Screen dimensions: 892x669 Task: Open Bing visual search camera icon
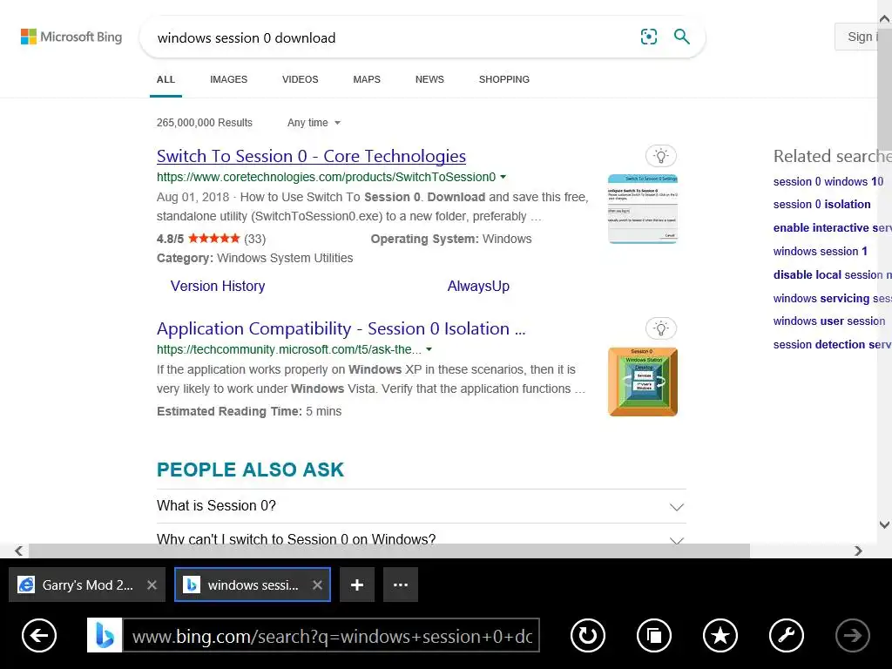coord(648,37)
